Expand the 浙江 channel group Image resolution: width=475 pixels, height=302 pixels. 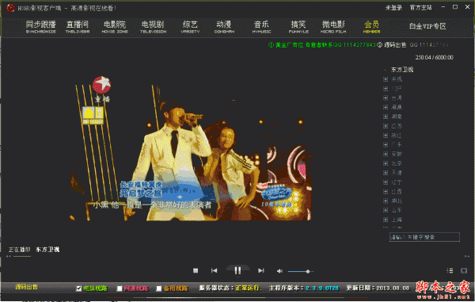[386, 136]
